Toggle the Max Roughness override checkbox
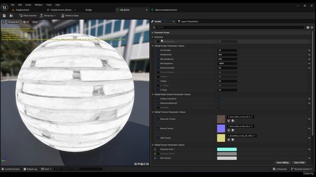The width and height of the screenshot is (316, 177). point(158,59)
